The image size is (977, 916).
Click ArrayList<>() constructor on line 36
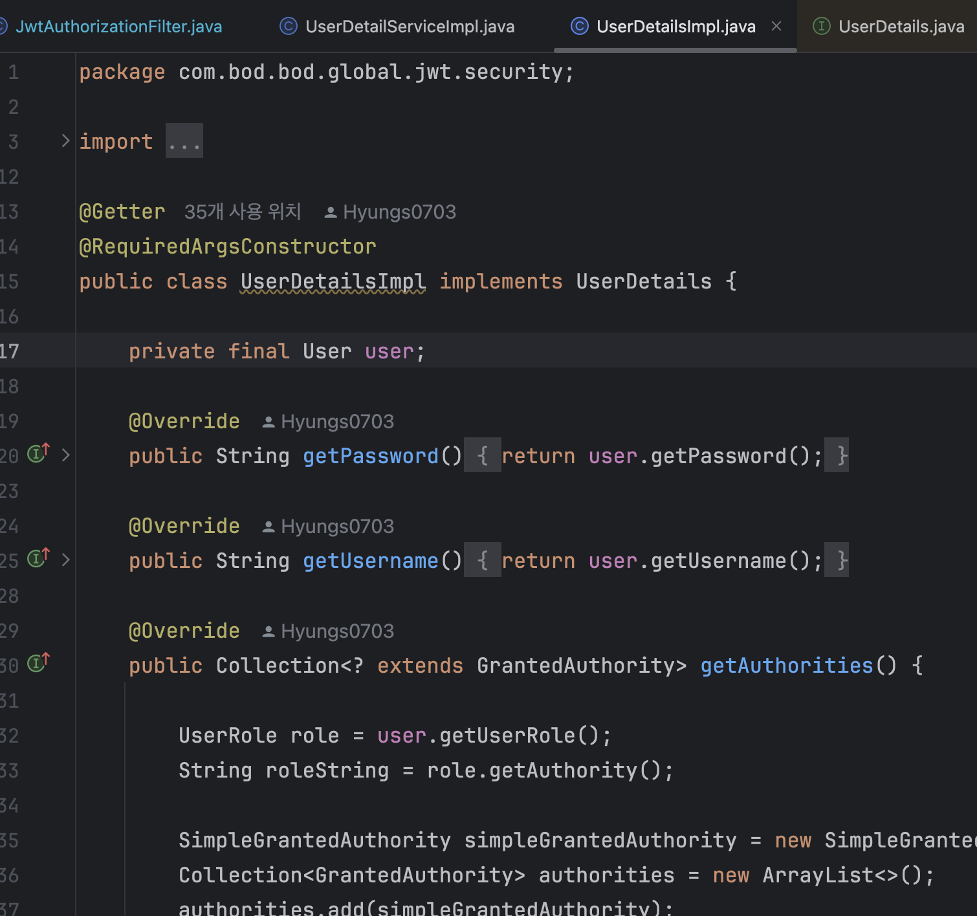point(842,875)
